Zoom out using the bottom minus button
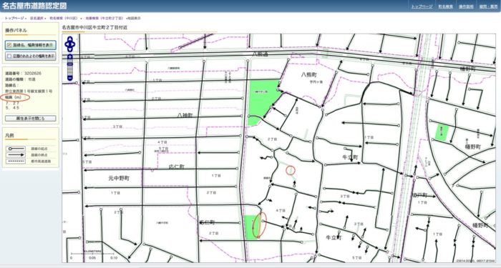Image resolution: width=501 pixels, height=268 pixels. (x=70, y=77)
